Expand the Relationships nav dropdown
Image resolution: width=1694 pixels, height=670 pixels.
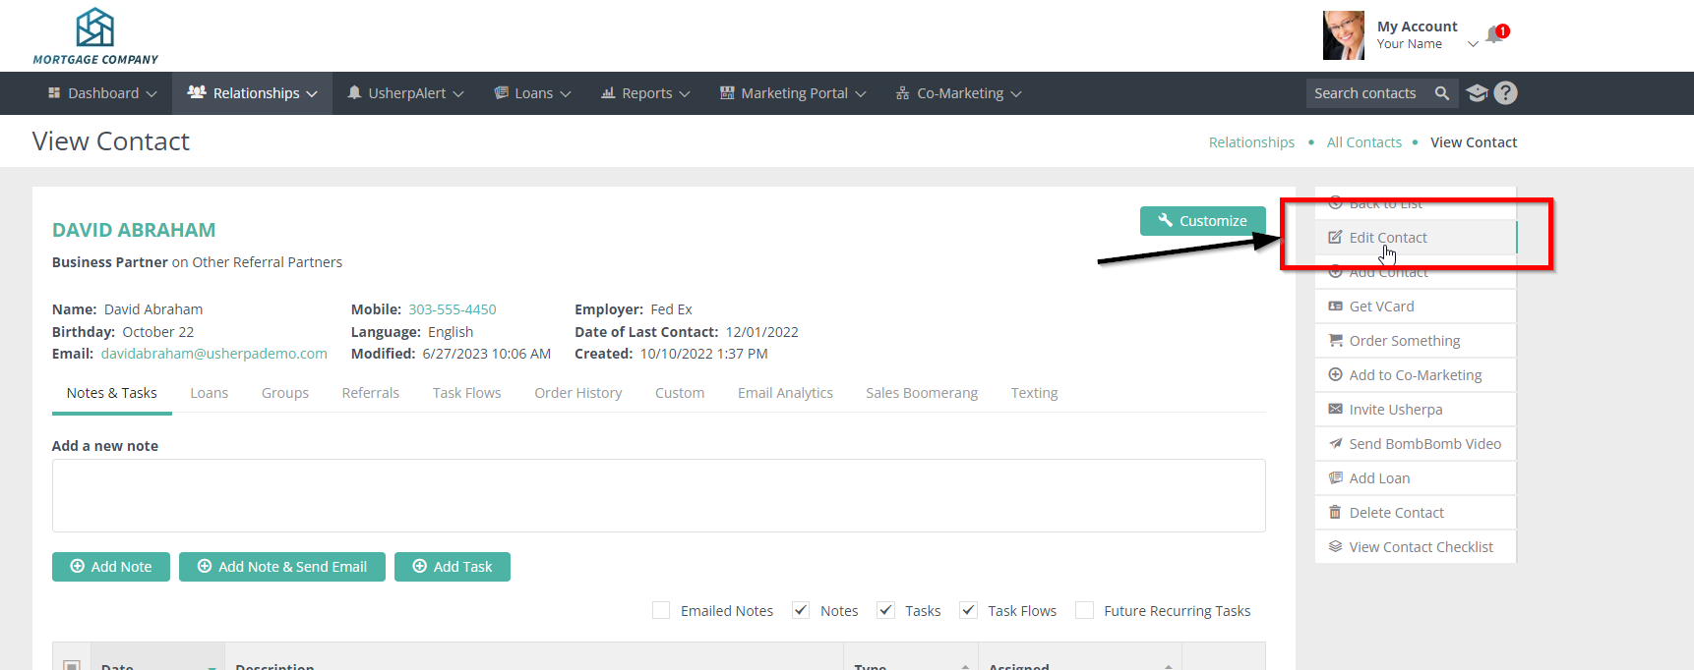tap(253, 93)
